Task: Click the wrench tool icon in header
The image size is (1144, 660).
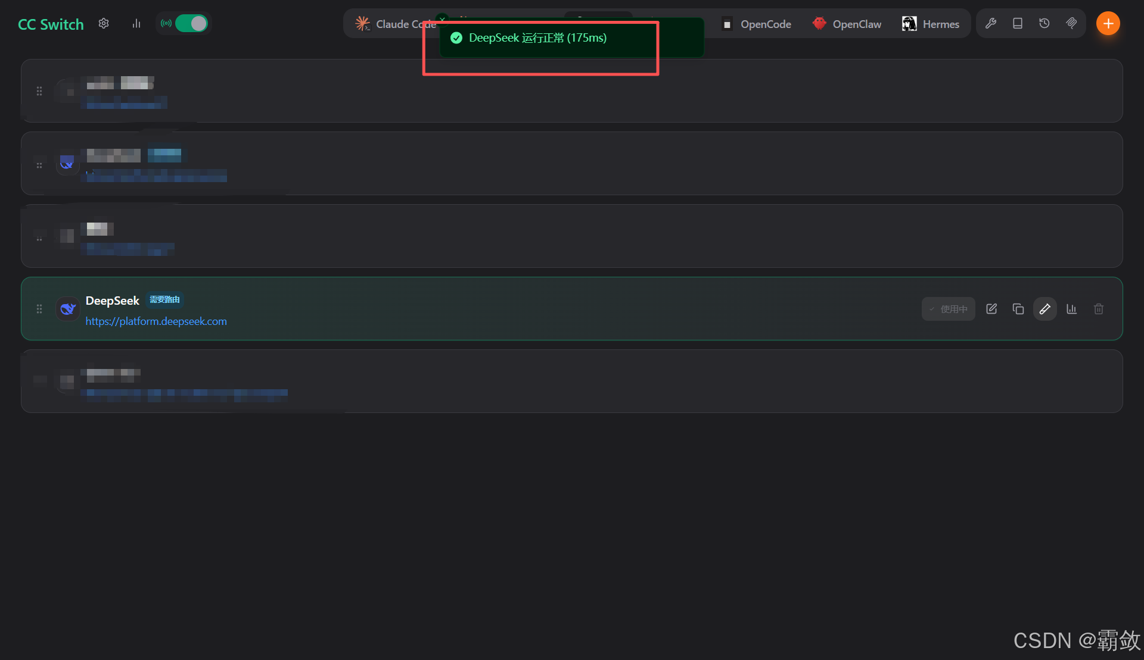Action: (x=991, y=23)
